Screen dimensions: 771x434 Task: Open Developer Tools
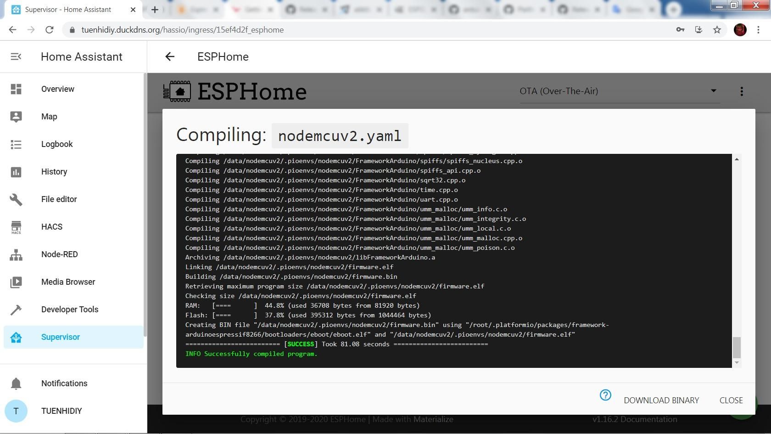(69, 310)
